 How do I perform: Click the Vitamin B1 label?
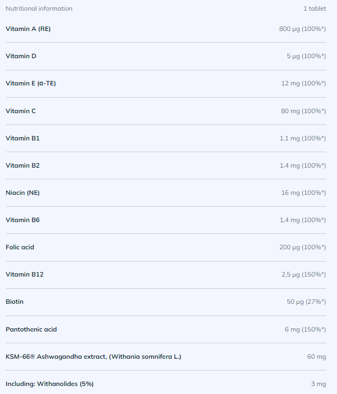coord(22,138)
